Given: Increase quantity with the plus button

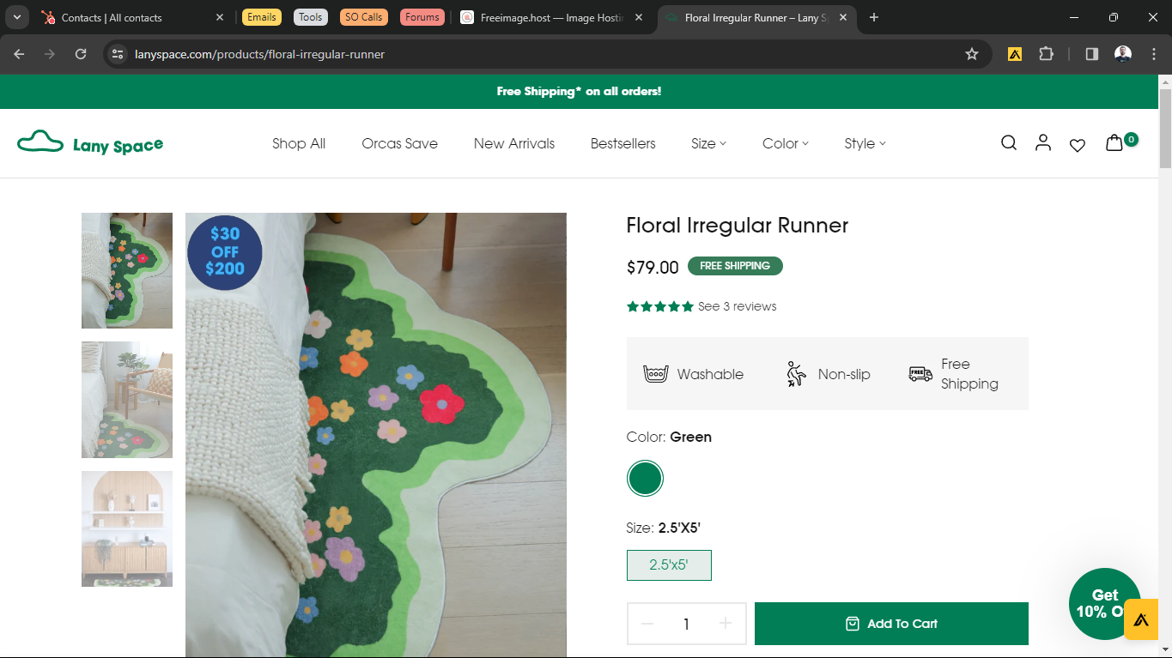Looking at the screenshot, I should point(726,624).
